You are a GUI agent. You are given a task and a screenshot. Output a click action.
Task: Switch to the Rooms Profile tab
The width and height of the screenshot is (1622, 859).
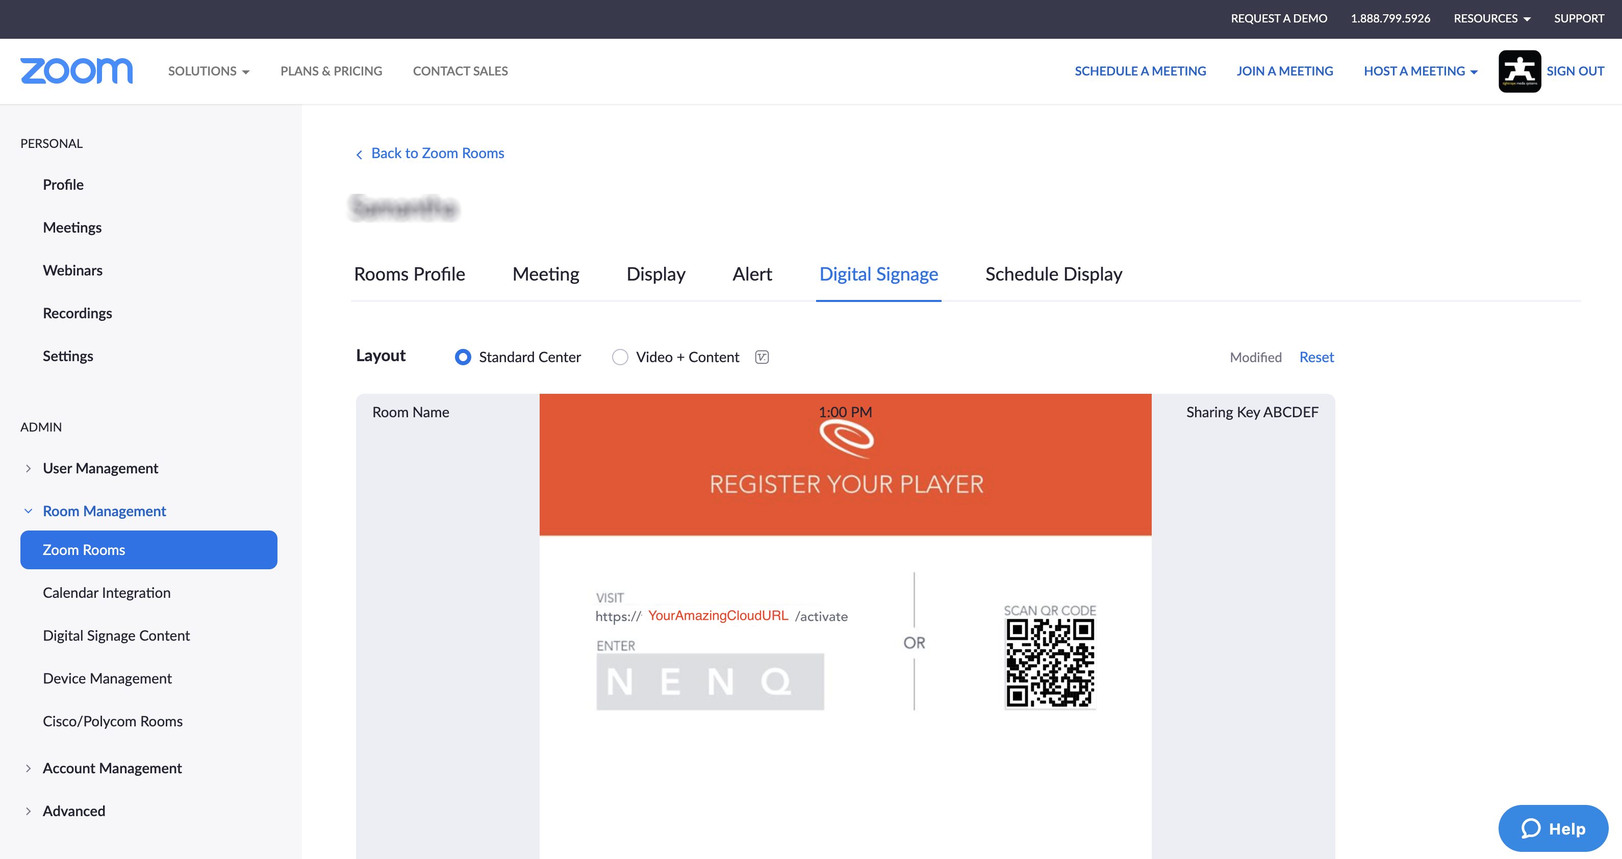tap(409, 274)
